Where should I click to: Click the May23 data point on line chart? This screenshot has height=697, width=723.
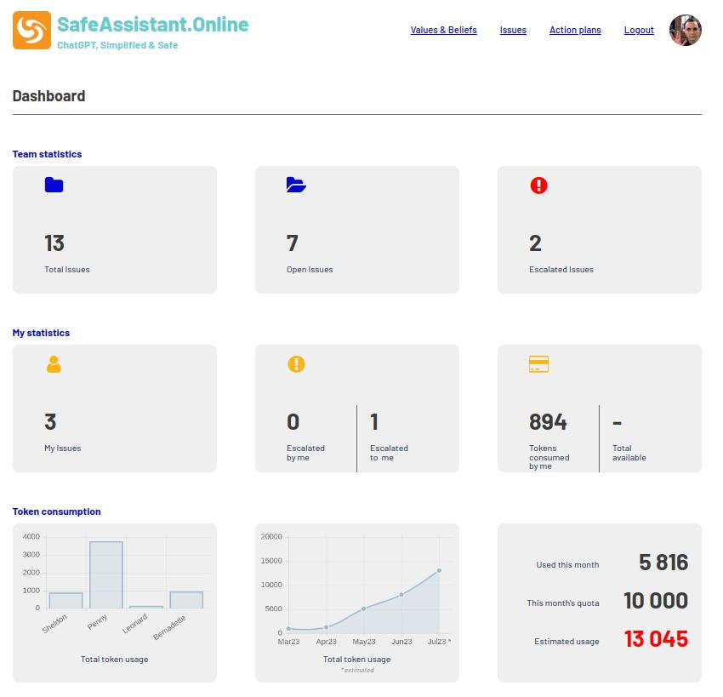click(x=363, y=608)
